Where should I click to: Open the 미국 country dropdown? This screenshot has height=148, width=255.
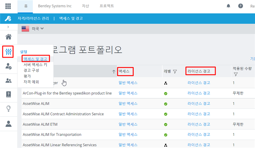point(38,29)
